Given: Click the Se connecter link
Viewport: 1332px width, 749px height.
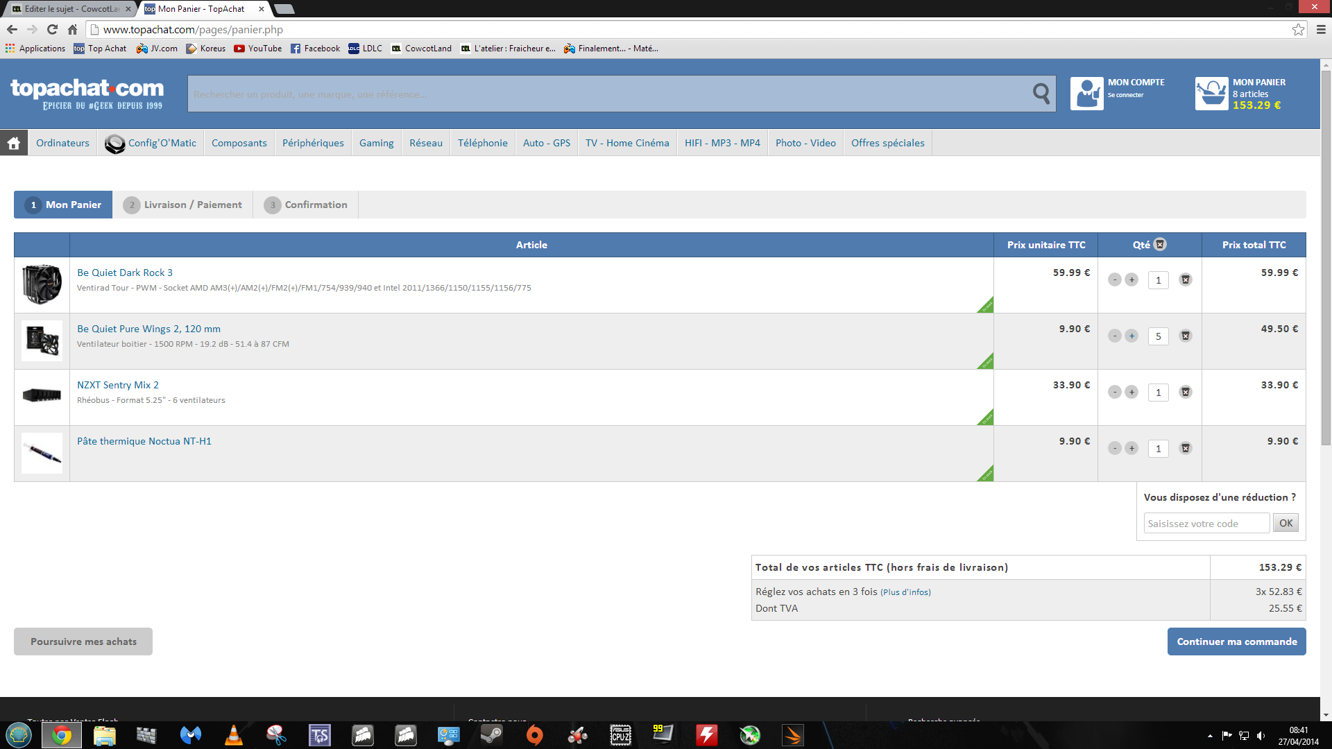Looking at the screenshot, I should coord(1125,95).
